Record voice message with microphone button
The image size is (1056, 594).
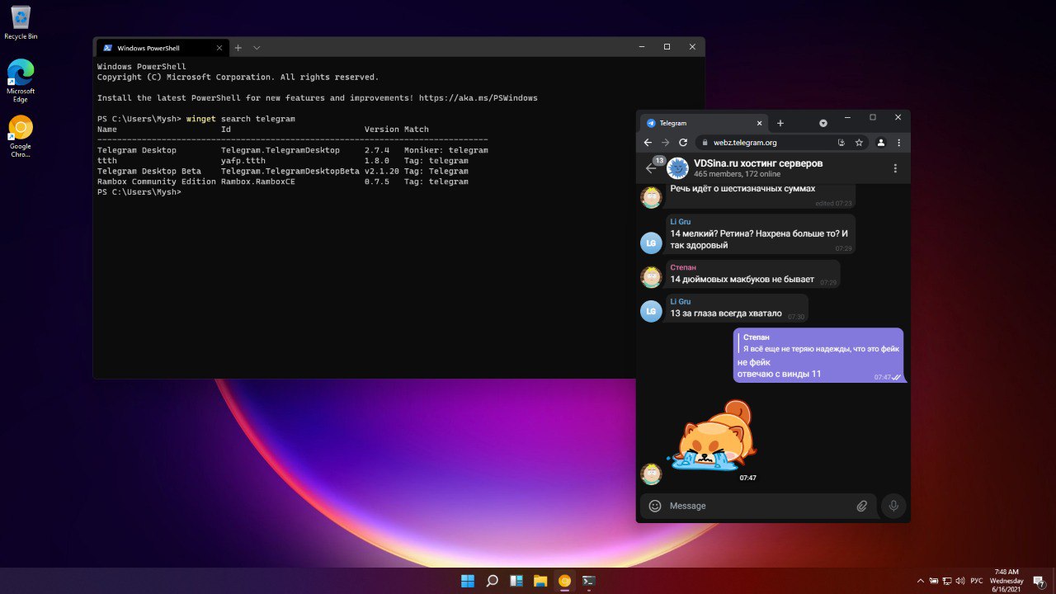coord(893,506)
